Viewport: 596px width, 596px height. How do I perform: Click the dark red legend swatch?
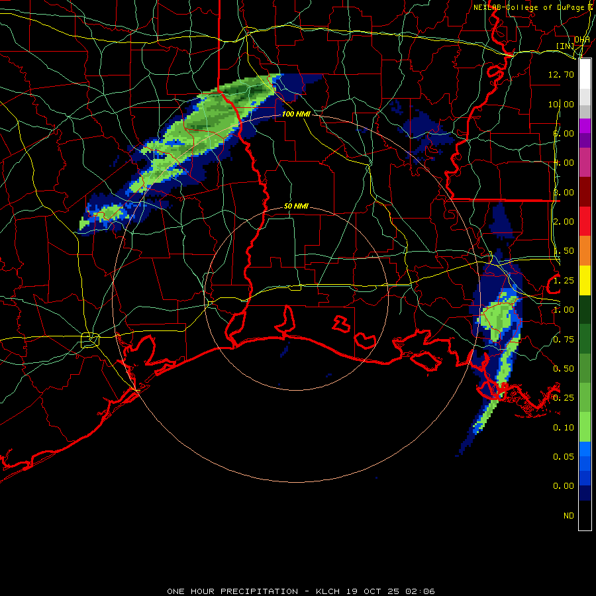585,192
